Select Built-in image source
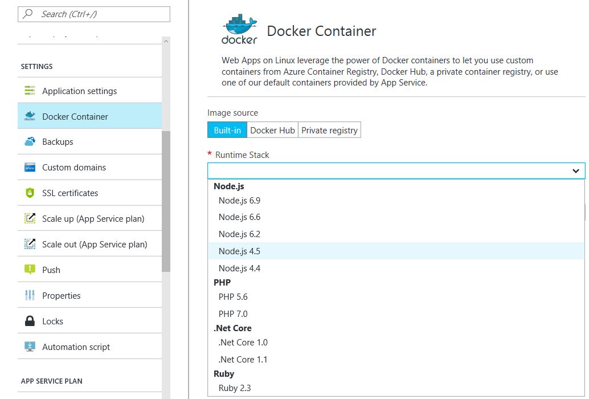 [227, 130]
